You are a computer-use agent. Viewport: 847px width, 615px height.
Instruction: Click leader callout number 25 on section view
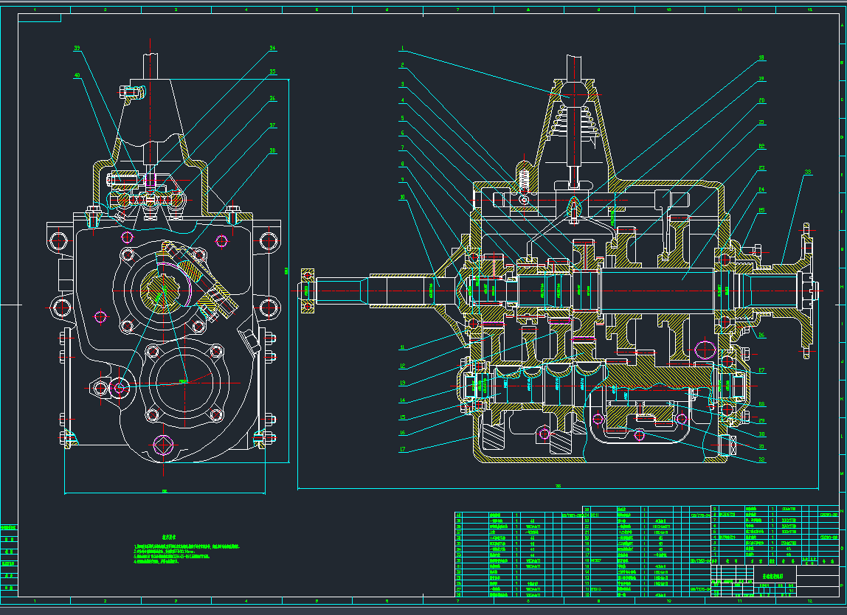tap(761, 211)
